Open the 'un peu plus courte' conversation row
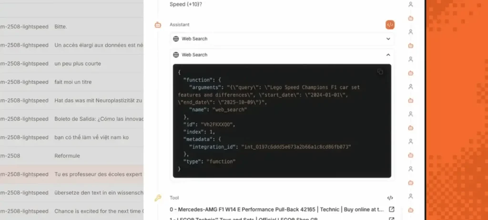The height and width of the screenshot is (220, 488). click(77, 63)
